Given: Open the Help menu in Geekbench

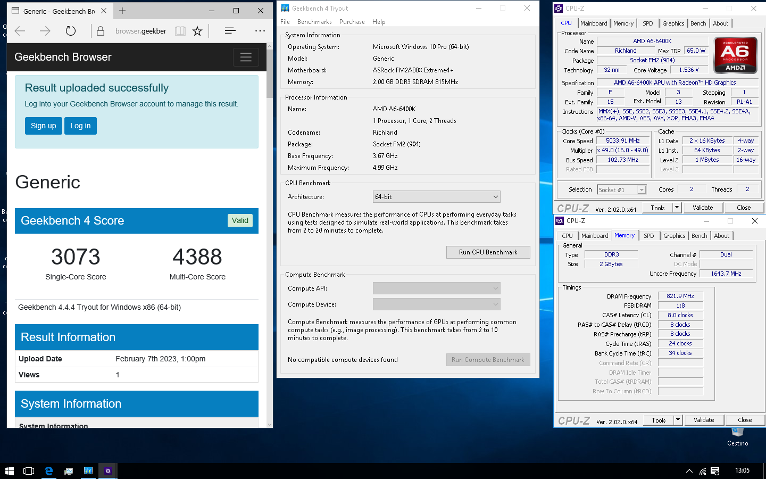Looking at the screenshot, I should (379, 22).
